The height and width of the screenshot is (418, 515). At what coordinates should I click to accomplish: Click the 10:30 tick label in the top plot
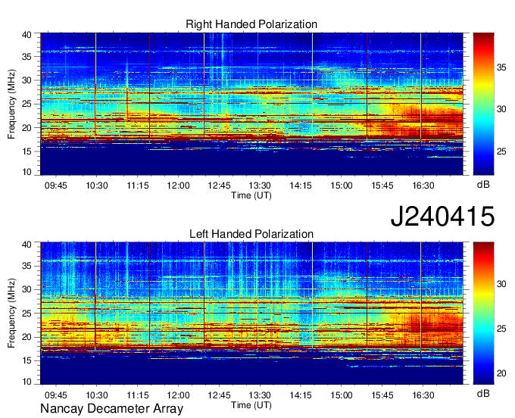97,186
